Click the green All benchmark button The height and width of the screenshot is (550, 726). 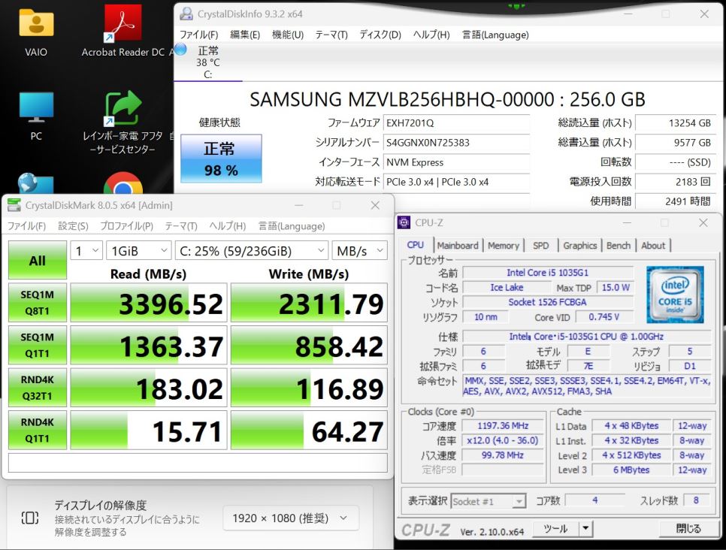coord(38,260)
